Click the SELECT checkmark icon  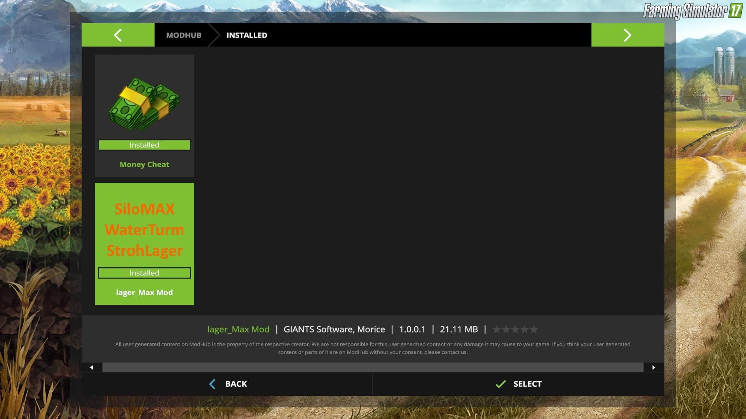point(501,384)
